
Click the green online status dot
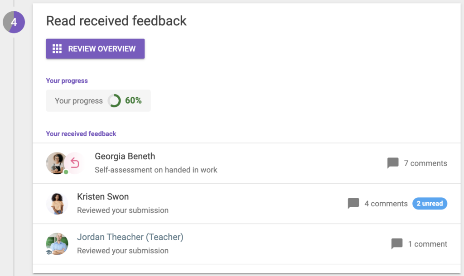[x=66, y=172]
